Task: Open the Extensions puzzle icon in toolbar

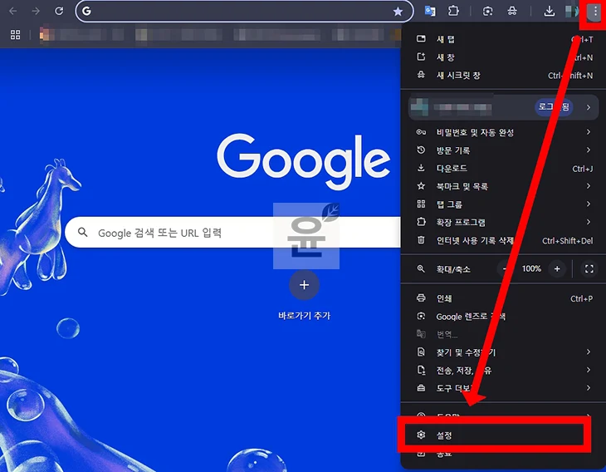Action: click(x=453, y=12)
